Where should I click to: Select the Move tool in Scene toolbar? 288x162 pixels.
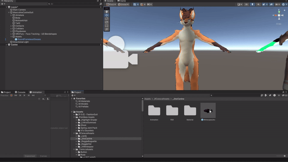(107, 15)
